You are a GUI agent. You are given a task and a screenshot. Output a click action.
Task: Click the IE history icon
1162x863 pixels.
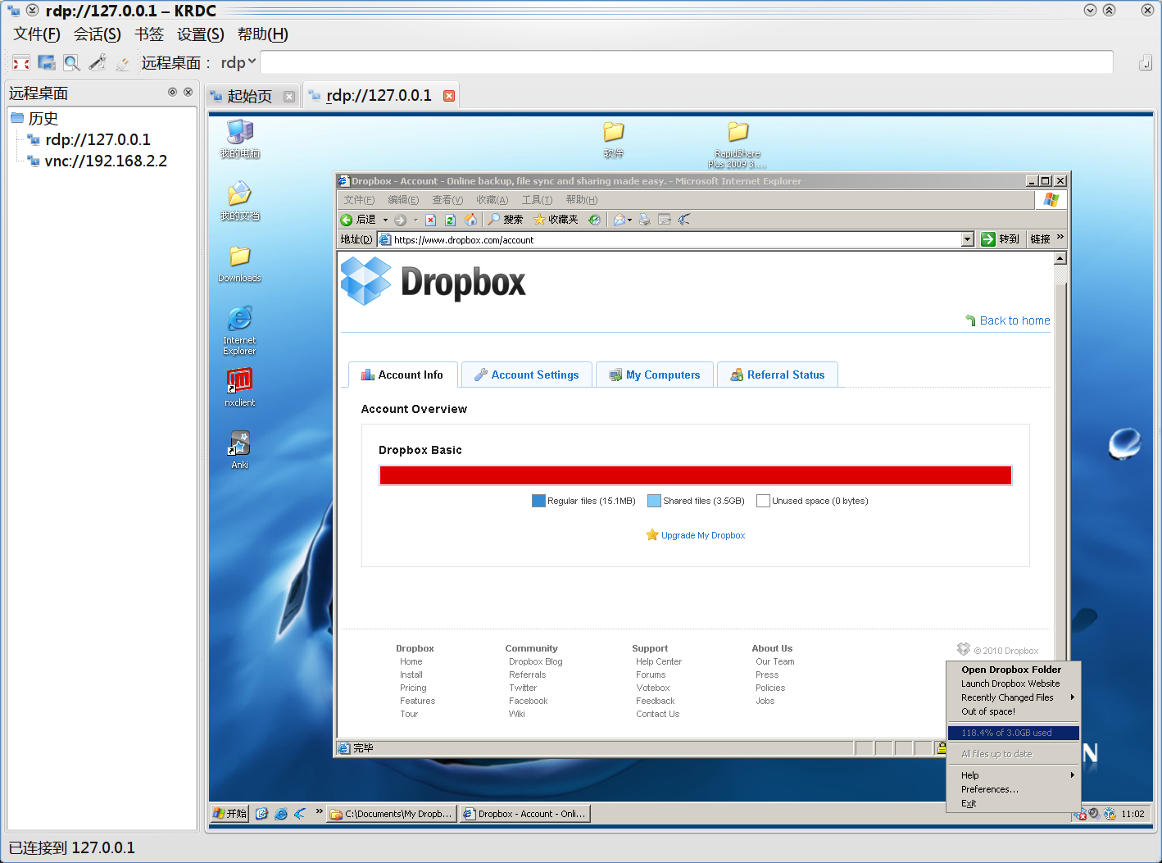pyautogui.click(x=594, y=220)
